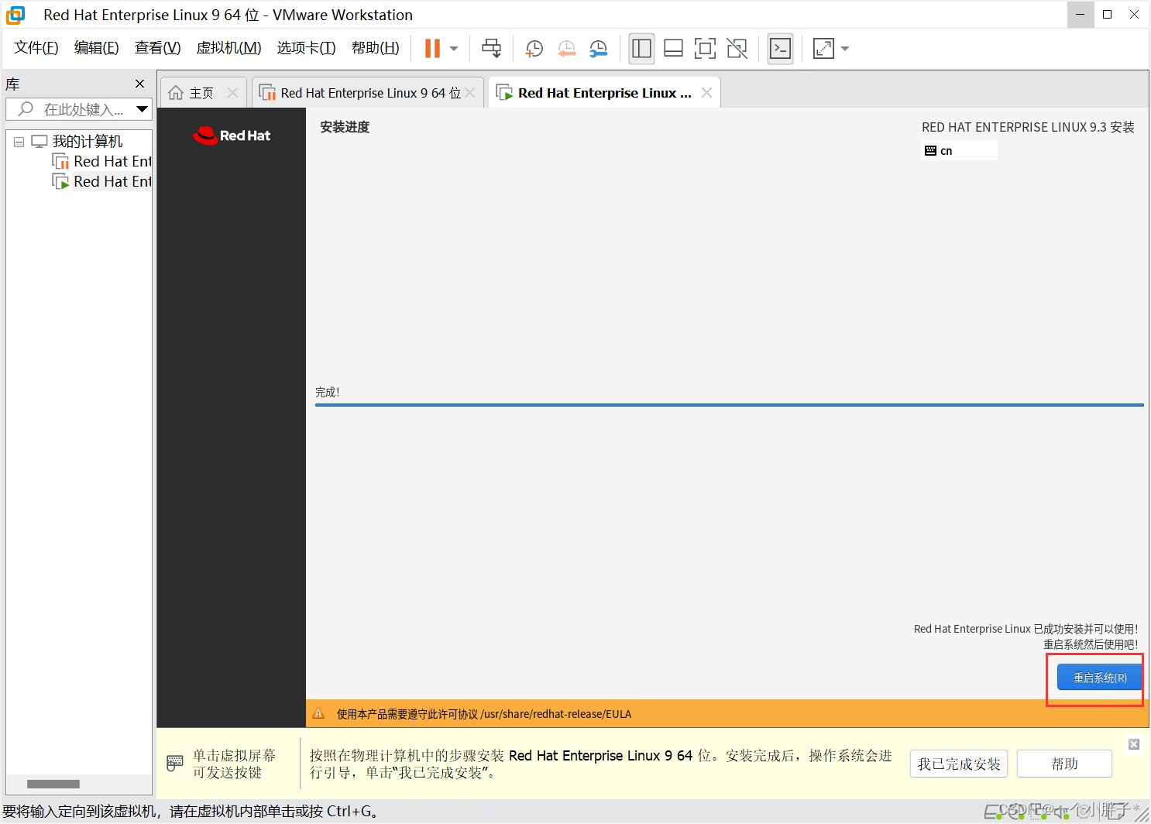Screen dimensions: 1151x824
Task: Click inside the library search field
Action: (77, 109)
